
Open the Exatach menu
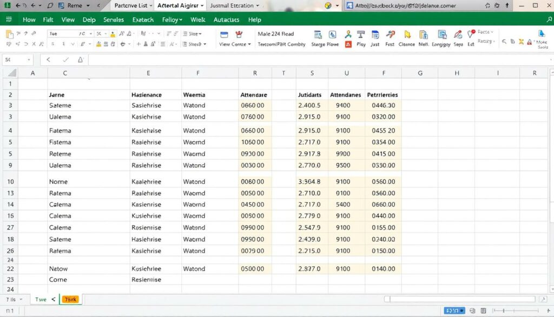coord(143,20)
